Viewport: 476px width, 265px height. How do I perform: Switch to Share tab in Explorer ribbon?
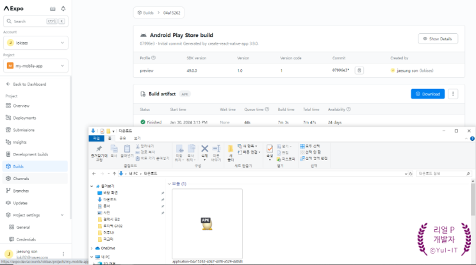click(x=122, y=138)
